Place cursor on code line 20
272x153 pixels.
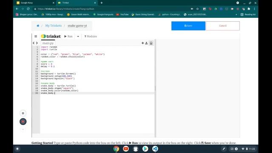97,93
